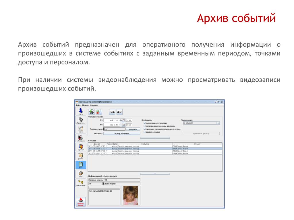
Task: Click the Напр column header
Action: tap(115, 144)
